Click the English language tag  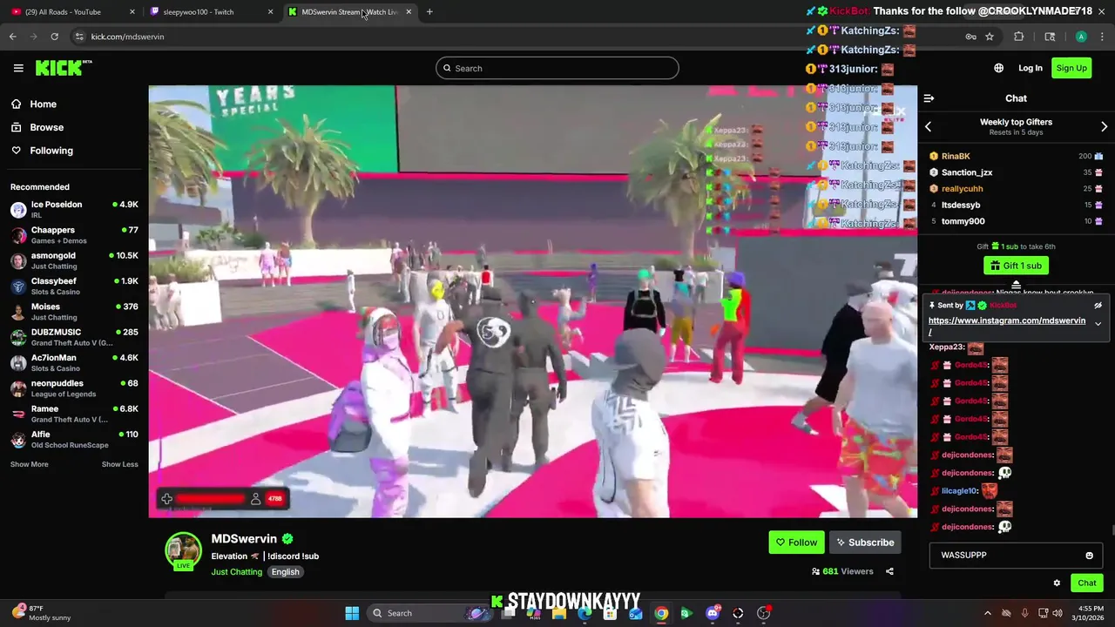[285, 572]
